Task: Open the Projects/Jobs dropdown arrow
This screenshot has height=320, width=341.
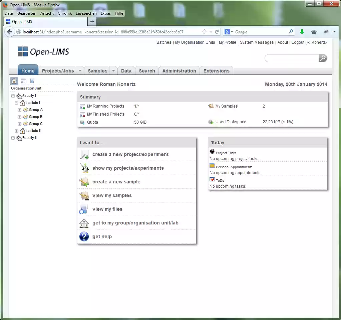Action: click(x=80, y=70)
